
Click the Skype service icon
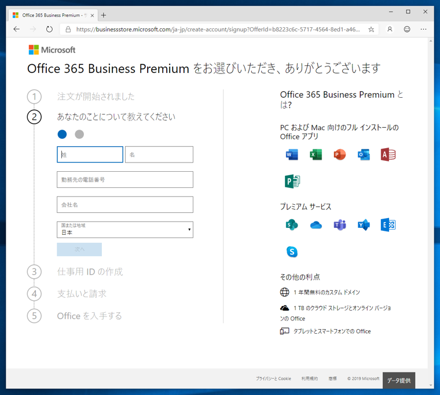coord(292,252)
